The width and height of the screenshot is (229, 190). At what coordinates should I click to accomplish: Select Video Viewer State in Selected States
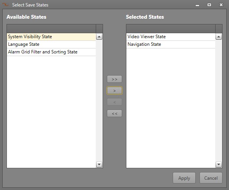[x=171, y=37]
